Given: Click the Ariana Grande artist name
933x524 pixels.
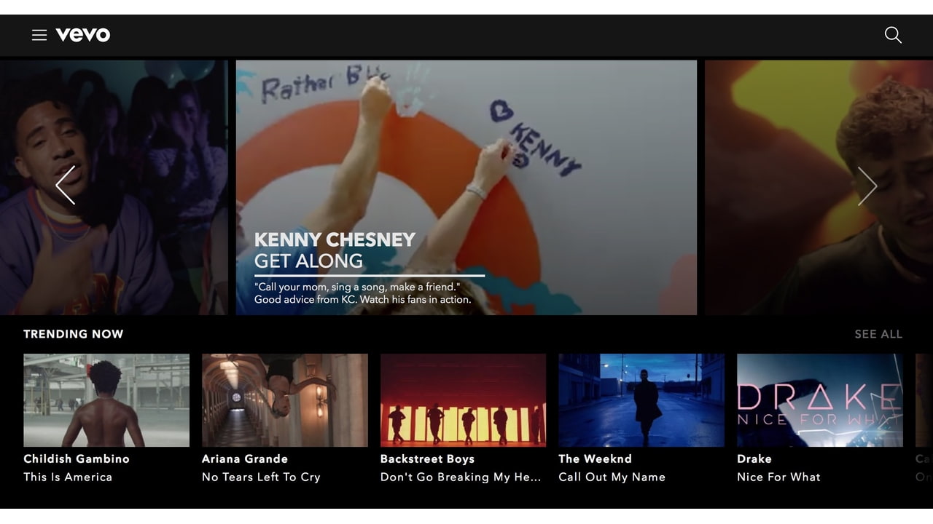Looking at the screenshot, I should tap(244, 458).
